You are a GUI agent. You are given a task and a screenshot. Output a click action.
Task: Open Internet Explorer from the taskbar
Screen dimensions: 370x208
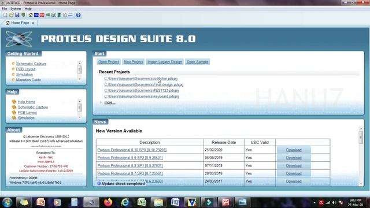[x=125, y=202]
